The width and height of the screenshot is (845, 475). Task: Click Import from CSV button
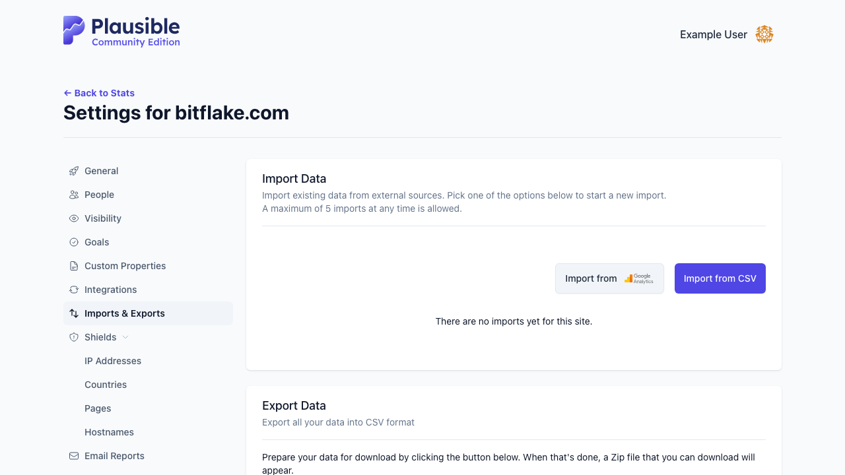(720, 278)
